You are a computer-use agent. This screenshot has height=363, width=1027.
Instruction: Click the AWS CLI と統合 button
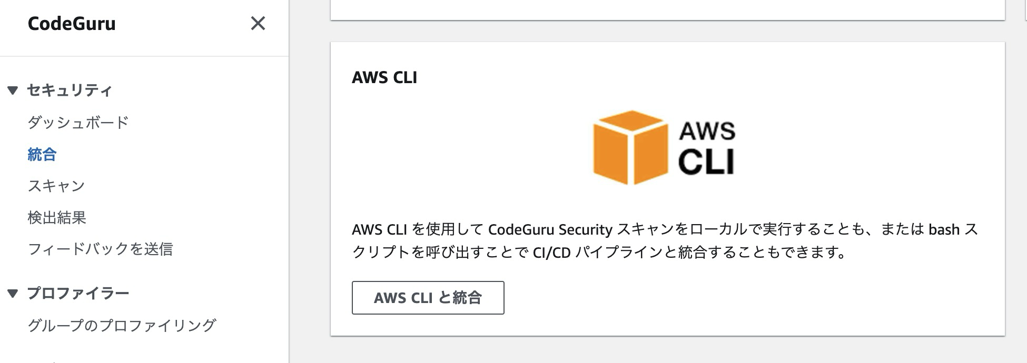(428, 298)
